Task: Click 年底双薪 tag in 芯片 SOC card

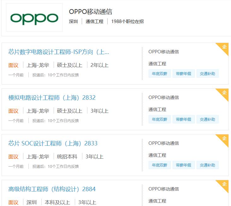Action: tap(160, 165)
